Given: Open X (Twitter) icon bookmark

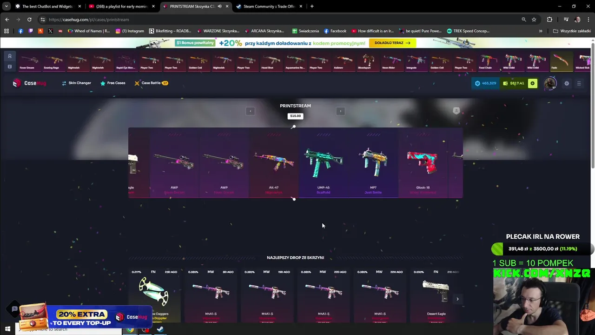Looking at the screenshot, I should click(x=50, y=31).
